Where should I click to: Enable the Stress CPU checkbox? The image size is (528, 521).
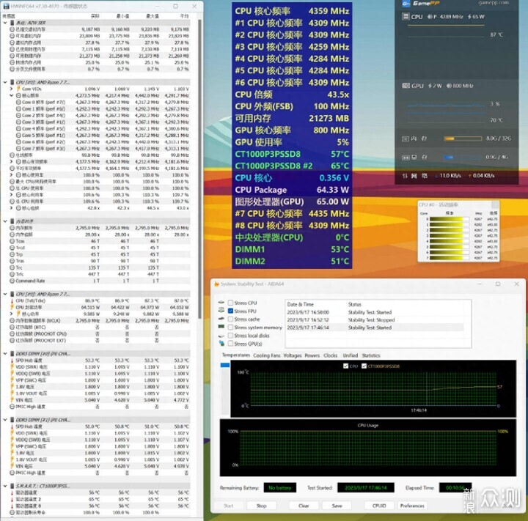click(x=231, y=303)
